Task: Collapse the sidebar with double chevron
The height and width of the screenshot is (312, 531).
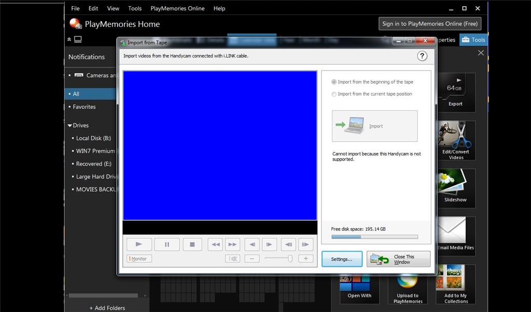Action: (69, 39)
